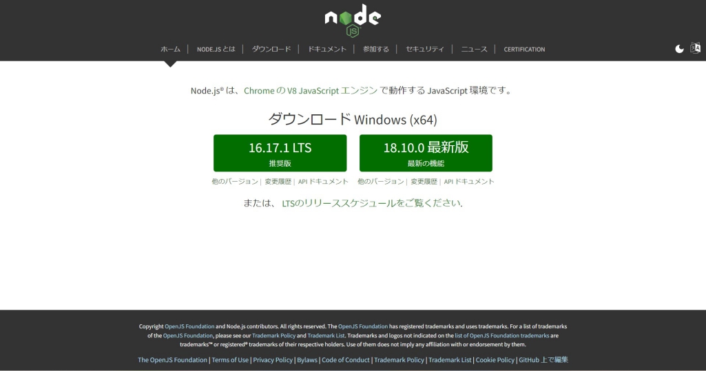706x371 pixels.
Task: Open the CERTIFICATION menu item
Action: [524, 49]
